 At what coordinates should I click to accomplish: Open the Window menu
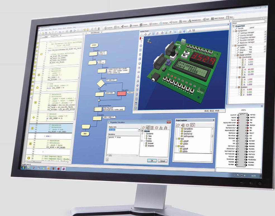pyautogui.click(x=69, y=28)
